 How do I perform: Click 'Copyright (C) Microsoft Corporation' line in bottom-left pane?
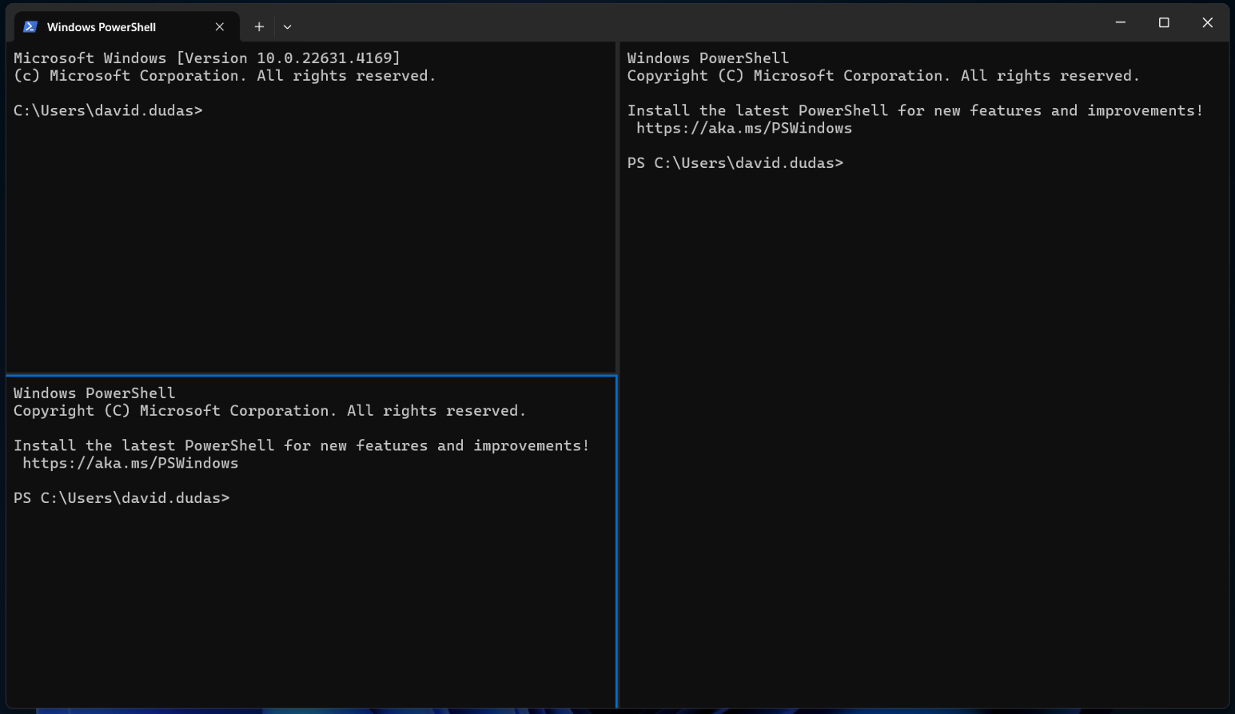[x=270, y=411]
